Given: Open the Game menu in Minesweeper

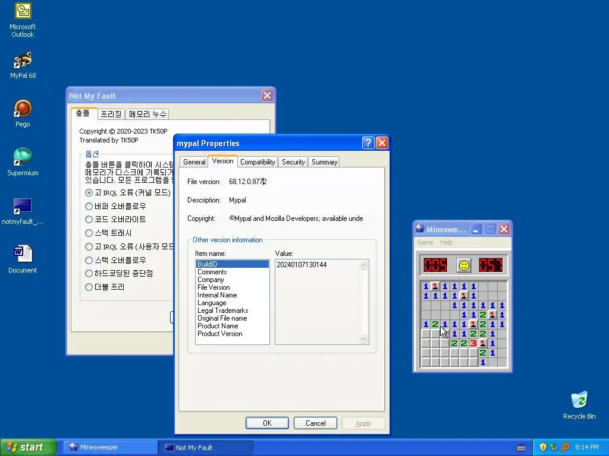Looking at the screenshot, I should [425, 242].
